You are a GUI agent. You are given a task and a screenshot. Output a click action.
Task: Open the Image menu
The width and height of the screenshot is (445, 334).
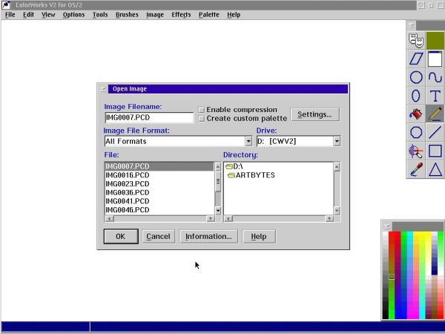tap(155, 15)
